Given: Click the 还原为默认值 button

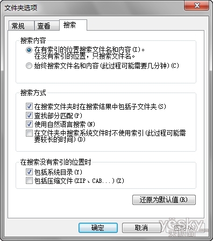Looking at the screenshot, I should [164, 200].
